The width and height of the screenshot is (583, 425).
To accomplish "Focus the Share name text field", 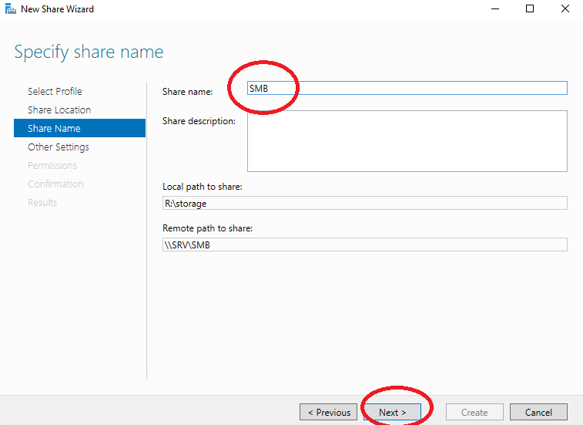I will click(407, 88).
